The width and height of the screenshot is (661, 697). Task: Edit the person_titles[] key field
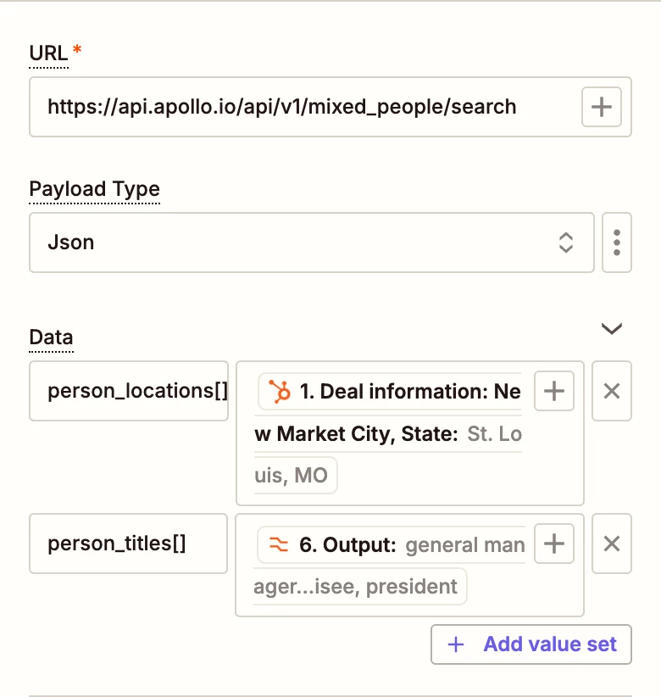click(129, 544)
